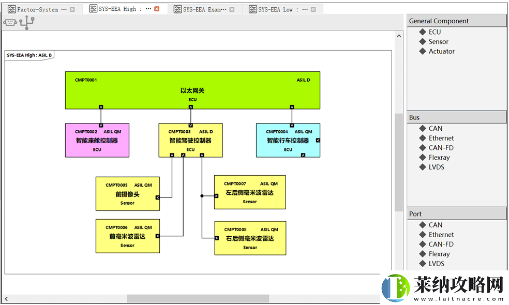Select the 右后侧毫米波雷达 sensor block
This screenshot has width=509, height=305.
coord(250,238)
